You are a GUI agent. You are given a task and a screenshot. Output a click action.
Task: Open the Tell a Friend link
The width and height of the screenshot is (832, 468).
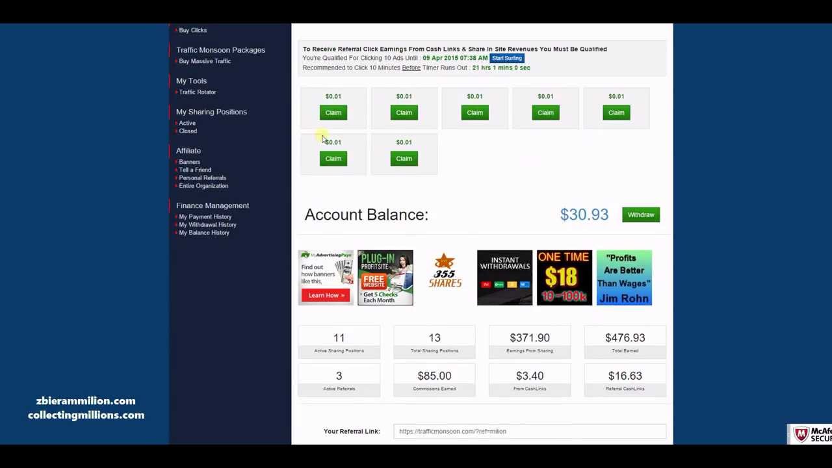pos(195,170)
